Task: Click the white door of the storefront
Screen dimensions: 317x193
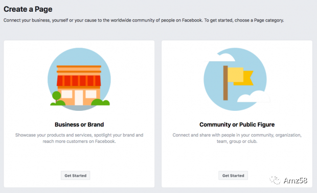Action: (x=79, y=98)
